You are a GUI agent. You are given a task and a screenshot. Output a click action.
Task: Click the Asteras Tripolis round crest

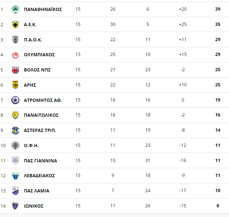15,130
